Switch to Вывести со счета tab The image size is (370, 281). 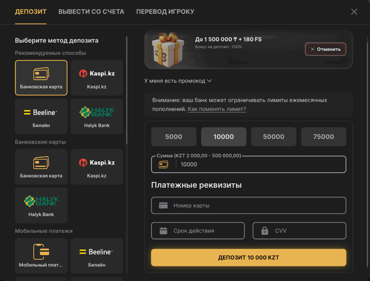[x=91, y=12]
